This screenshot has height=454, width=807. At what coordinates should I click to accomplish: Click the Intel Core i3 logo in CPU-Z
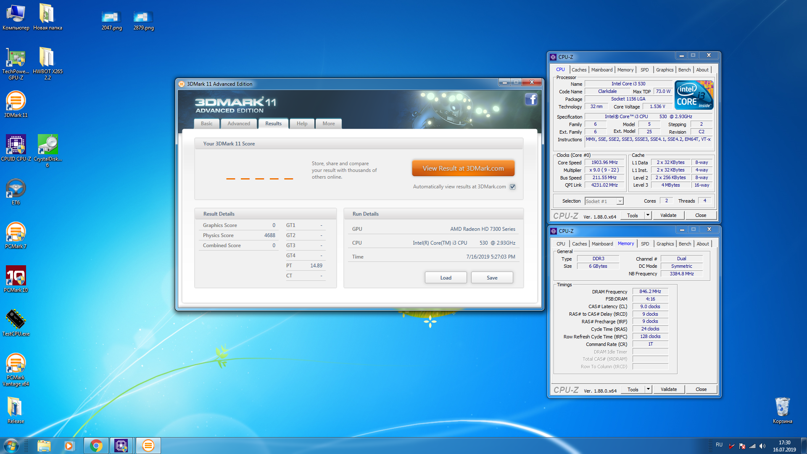click(694, 95)
